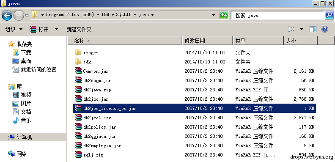Image resolution: width=335 pixels, height=162 pixels.
Task: Click the sqlj.zip archive icon
Action: [78, 155]
